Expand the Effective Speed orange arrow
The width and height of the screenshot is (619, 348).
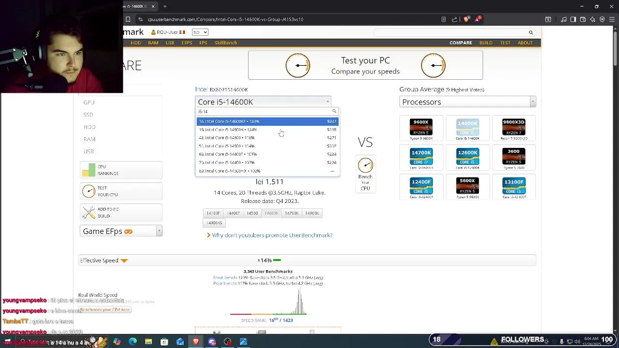click(124, 261)
